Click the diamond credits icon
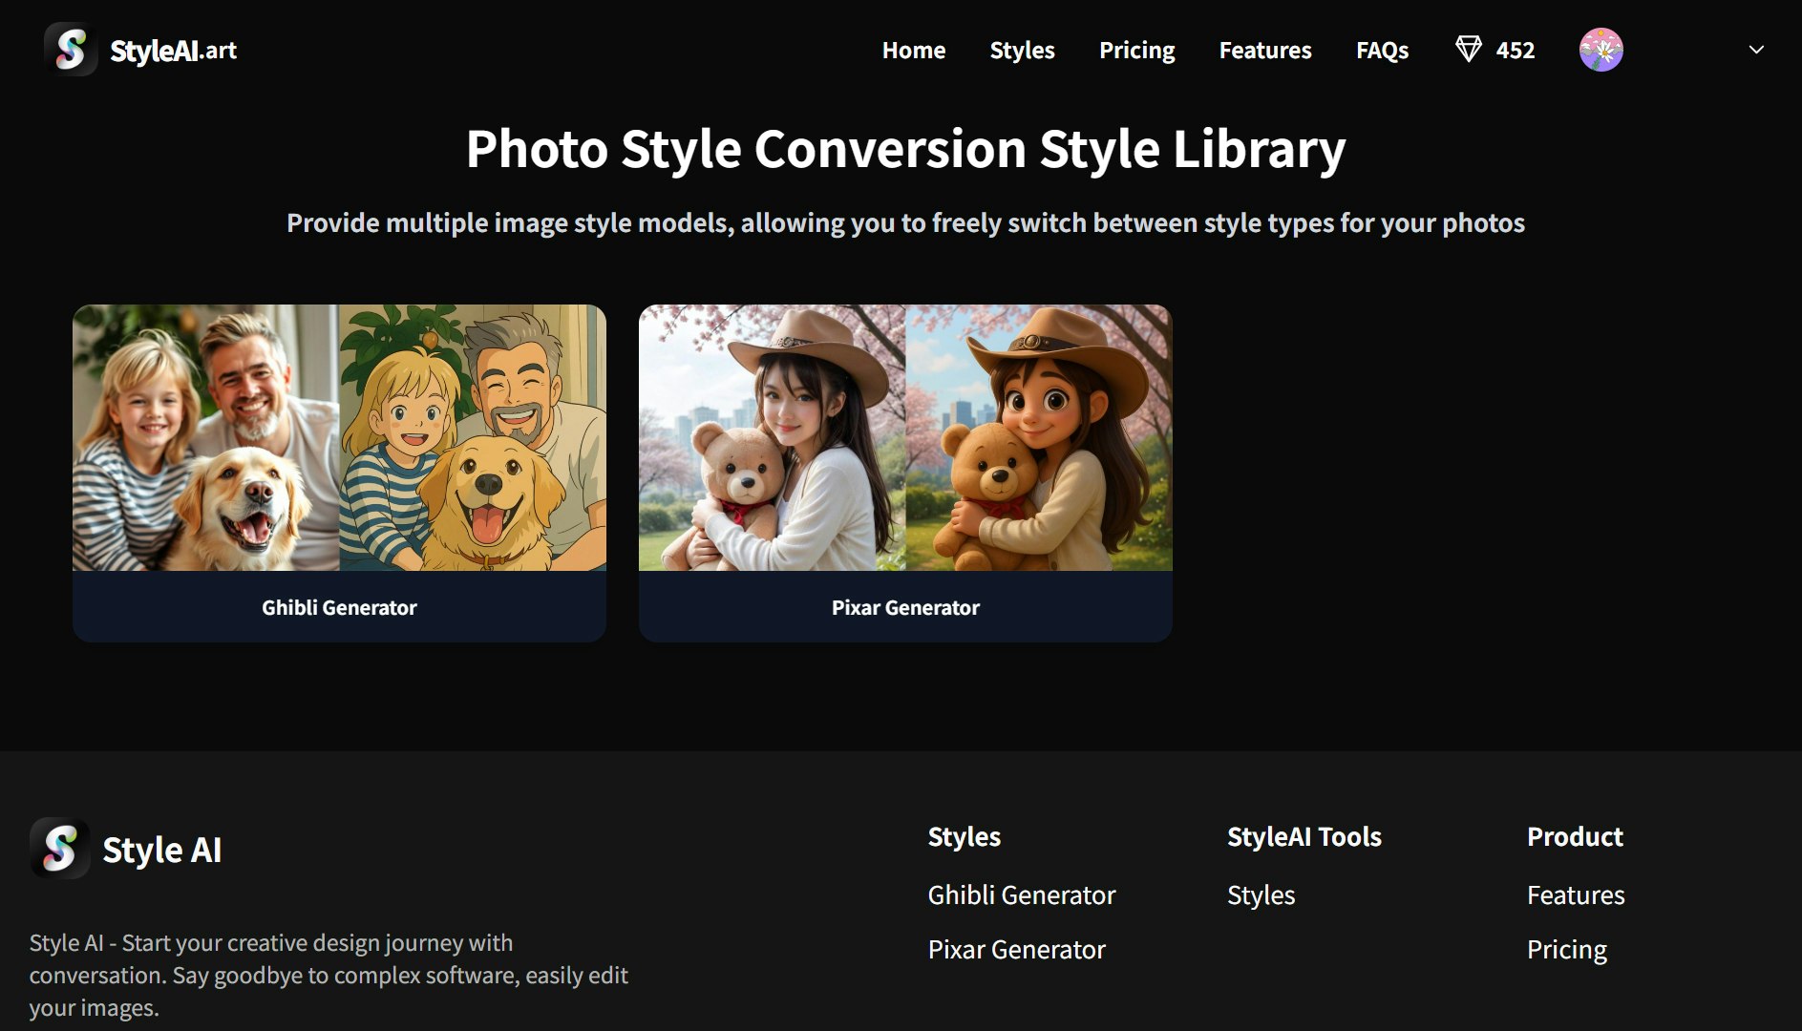The height and width of the screenshot is (1031, 1802). pyautogui.click(x=1468, y=50)
